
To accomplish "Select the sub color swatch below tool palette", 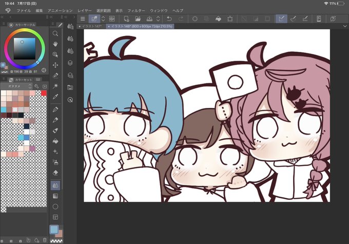I will (x=60, y=233).
